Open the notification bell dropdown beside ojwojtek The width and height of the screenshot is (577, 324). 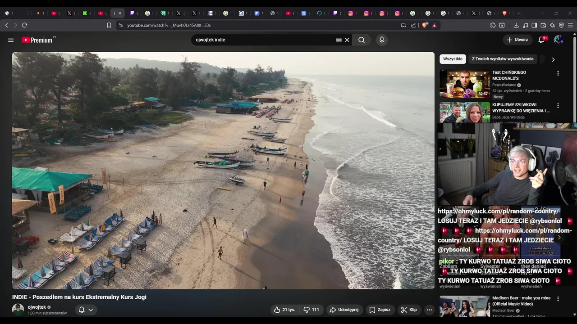coord(86,310)
